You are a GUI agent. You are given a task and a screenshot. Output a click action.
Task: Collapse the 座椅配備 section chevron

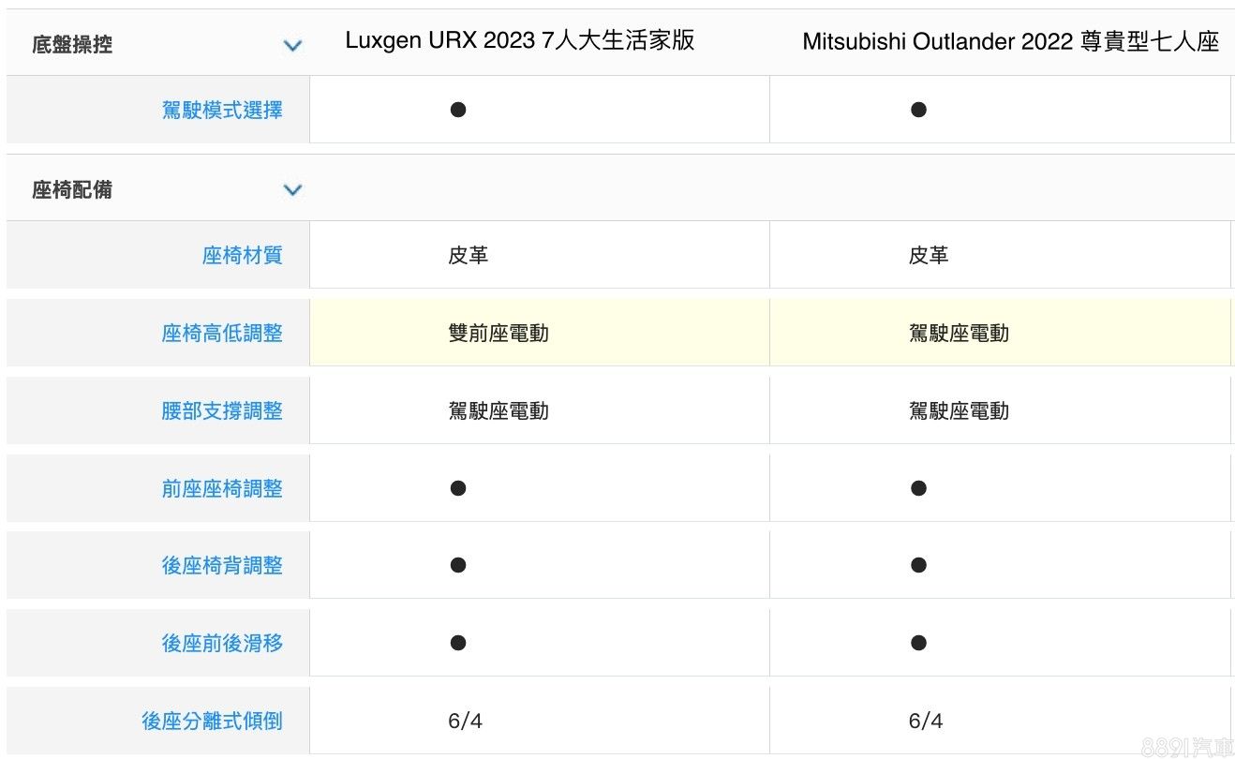click(292, 190)
